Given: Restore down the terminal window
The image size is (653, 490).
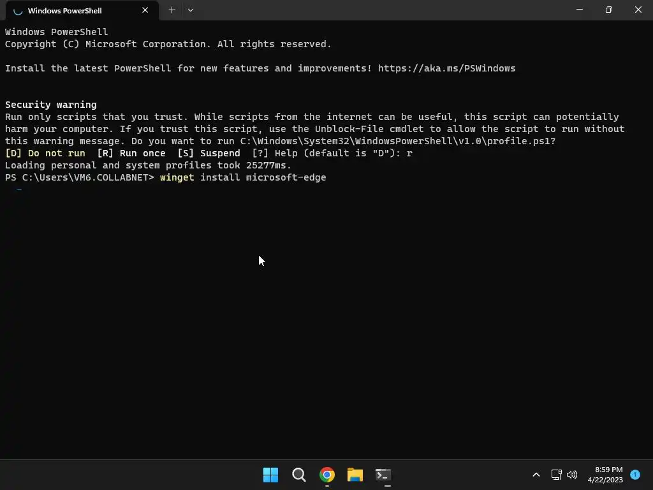Looking at the screenshot, I should click(x=608, y=10).
